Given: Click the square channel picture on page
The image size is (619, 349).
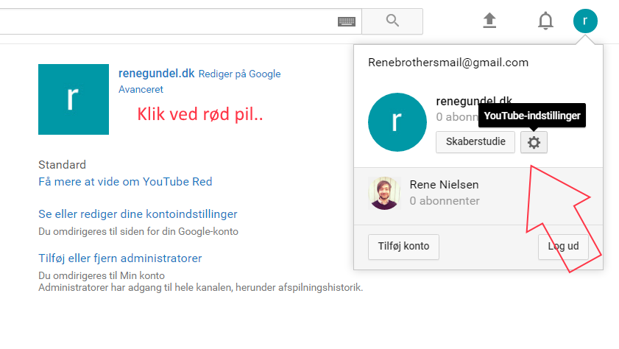Looking at the screenshot, I should coord(74,99).
